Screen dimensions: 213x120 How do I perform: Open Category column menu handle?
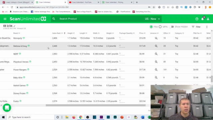click(x=183, y=33)
